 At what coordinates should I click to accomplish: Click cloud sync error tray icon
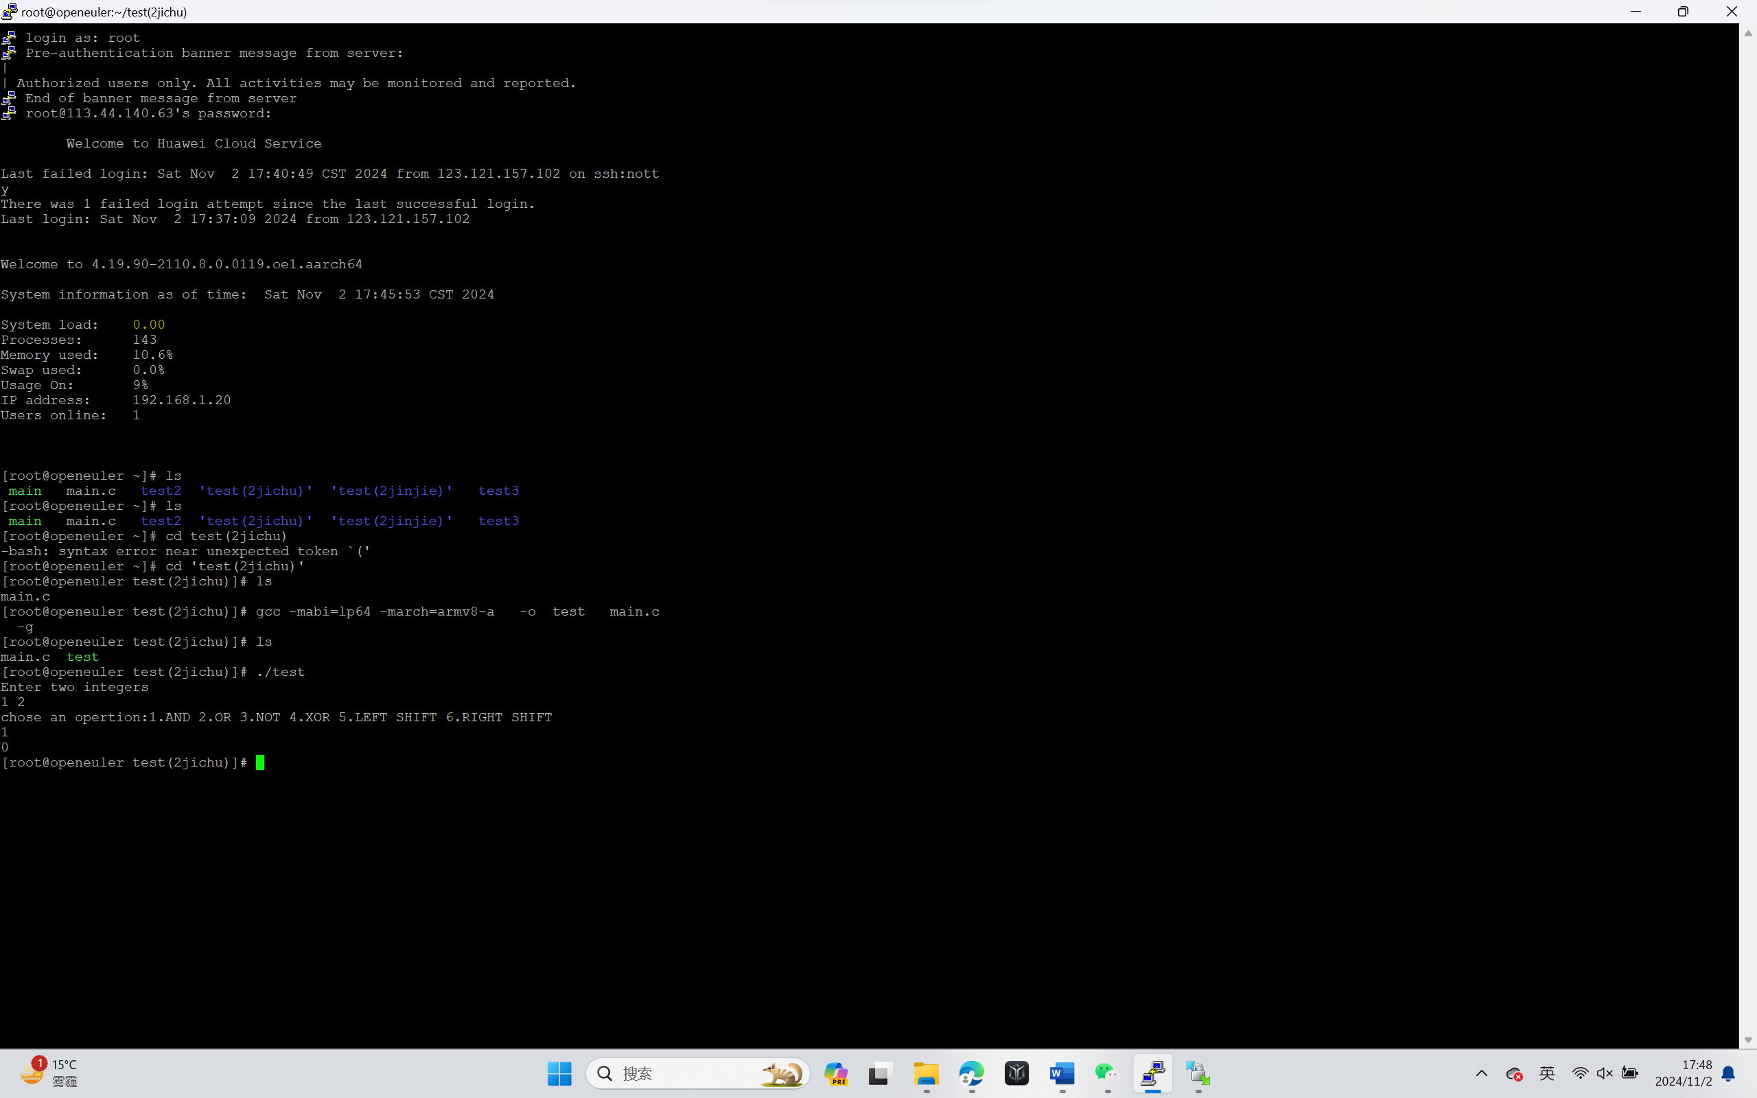pos(1514,1073)
